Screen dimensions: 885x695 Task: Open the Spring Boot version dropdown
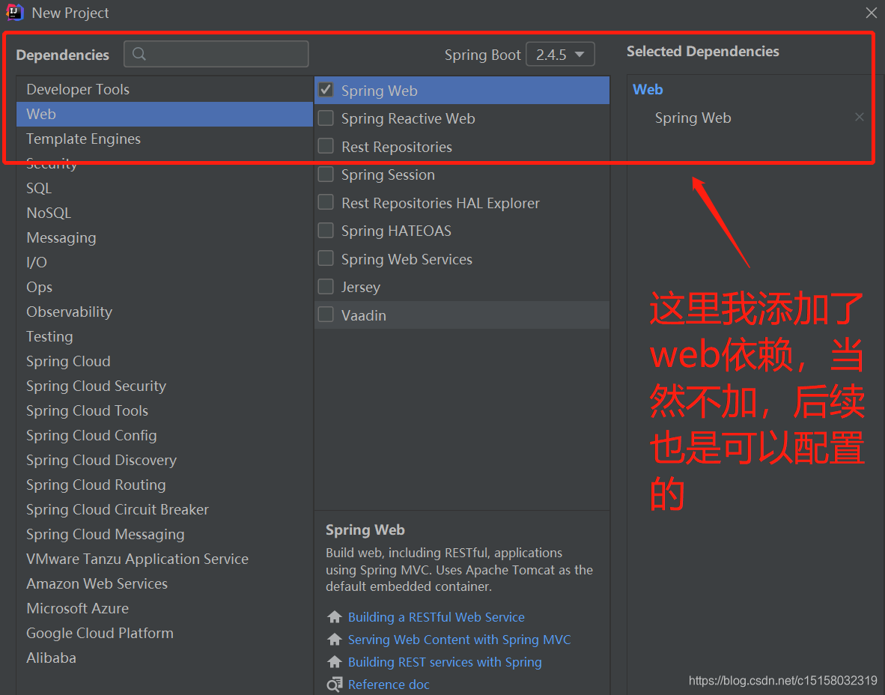560,54
